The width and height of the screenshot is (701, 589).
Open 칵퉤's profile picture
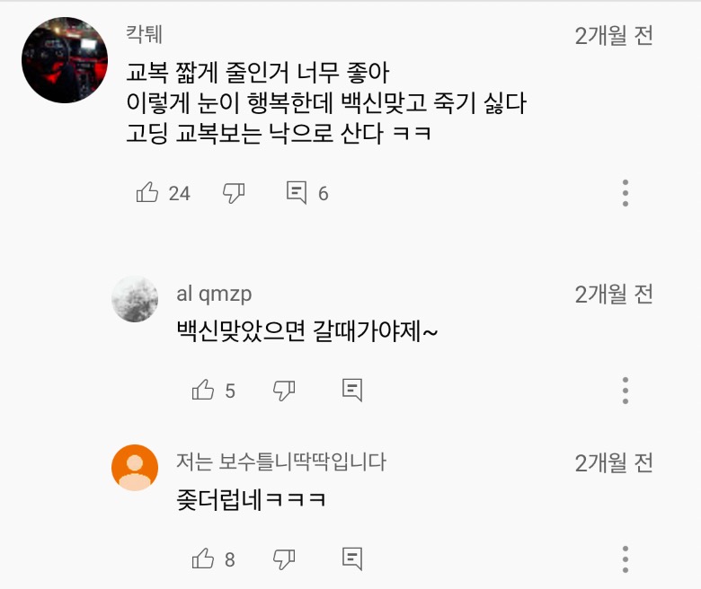pos(65,60)
